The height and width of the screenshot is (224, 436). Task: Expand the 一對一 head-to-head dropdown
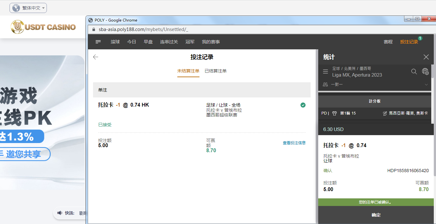click(x=426, y=84)
